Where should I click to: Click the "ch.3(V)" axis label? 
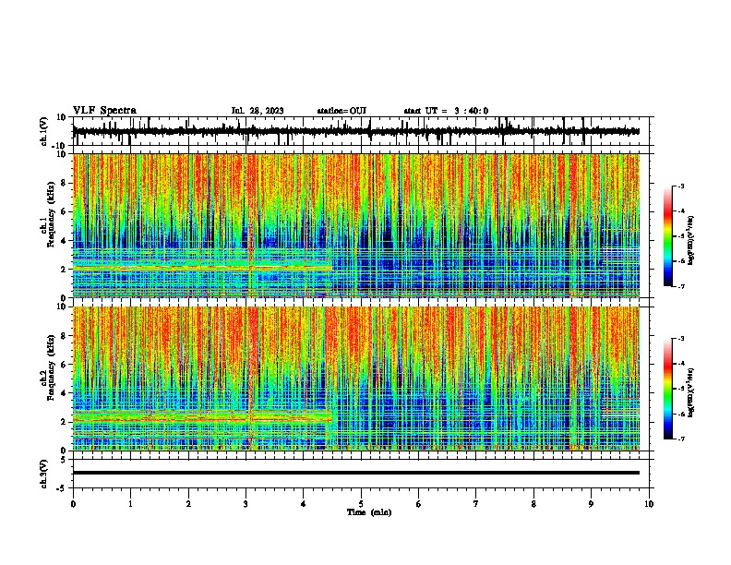pyautogui.click(x=44, y=474)
